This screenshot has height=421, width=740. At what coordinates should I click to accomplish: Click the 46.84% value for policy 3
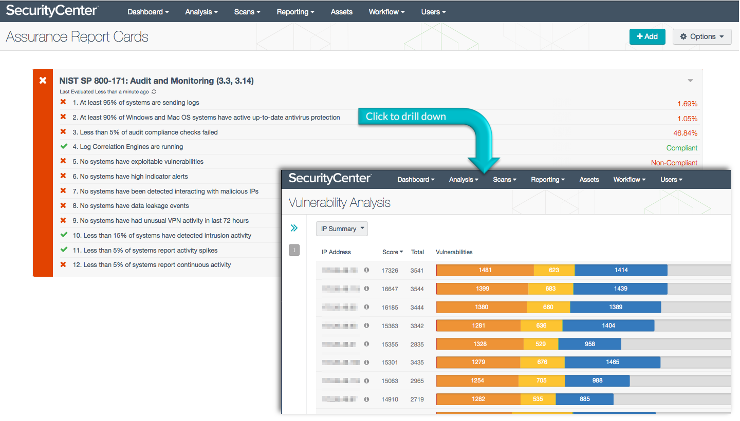coord(685,133)
